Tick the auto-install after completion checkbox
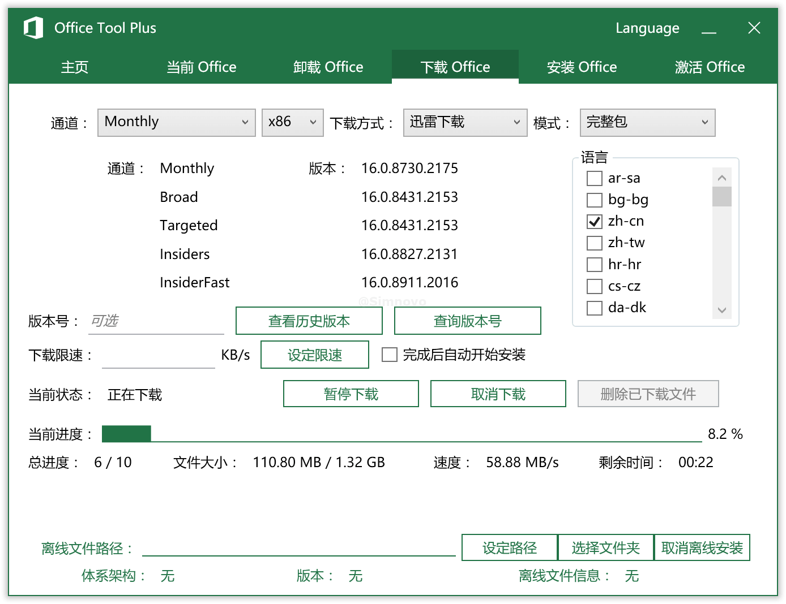Screen dimensions: 786x604 click(x=390, y=355)
